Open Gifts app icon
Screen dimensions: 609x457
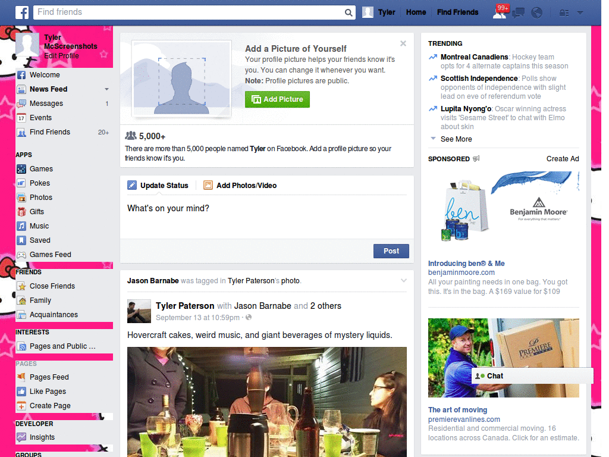click(x=21, y=212)
